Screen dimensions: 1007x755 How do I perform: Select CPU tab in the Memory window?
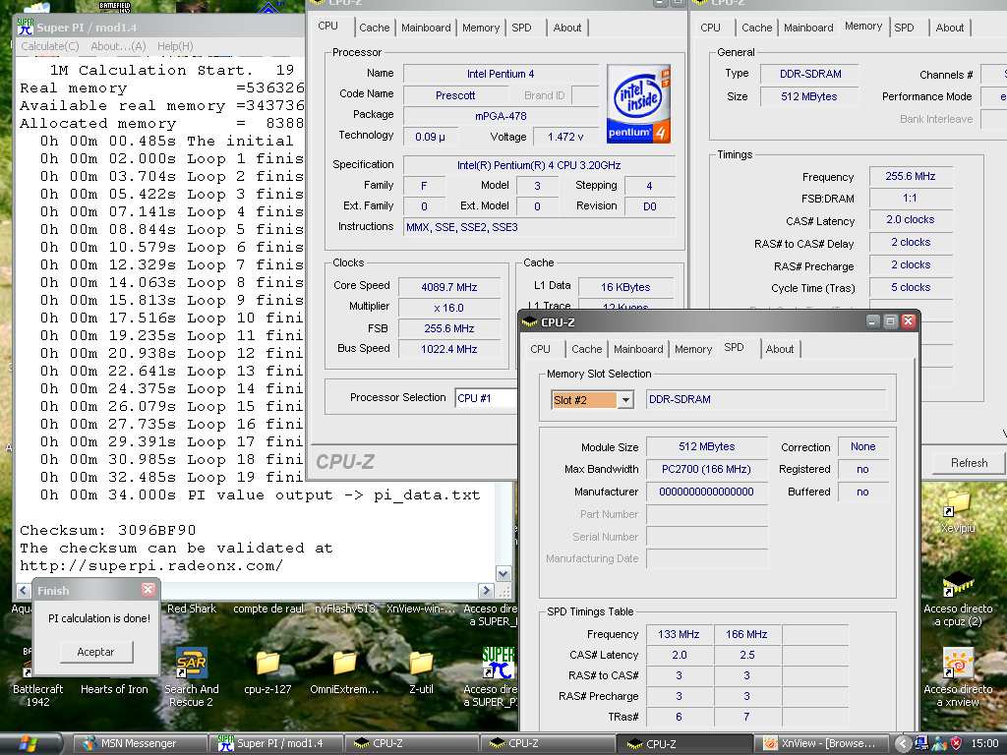710,28
